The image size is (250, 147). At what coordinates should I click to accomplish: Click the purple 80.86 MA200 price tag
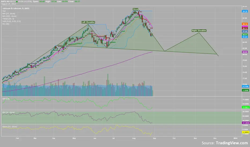pos(245,52)
